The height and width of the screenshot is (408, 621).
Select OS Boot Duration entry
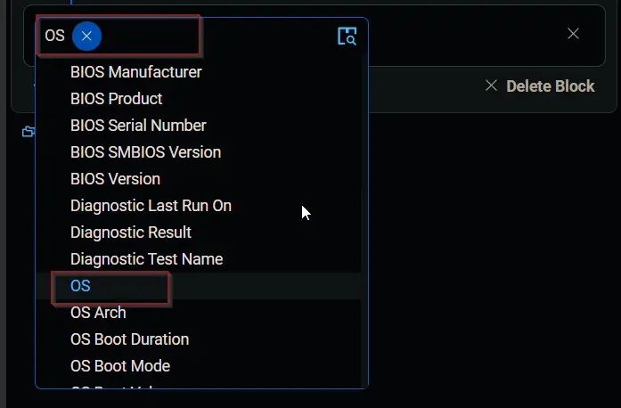coord(129,339)
